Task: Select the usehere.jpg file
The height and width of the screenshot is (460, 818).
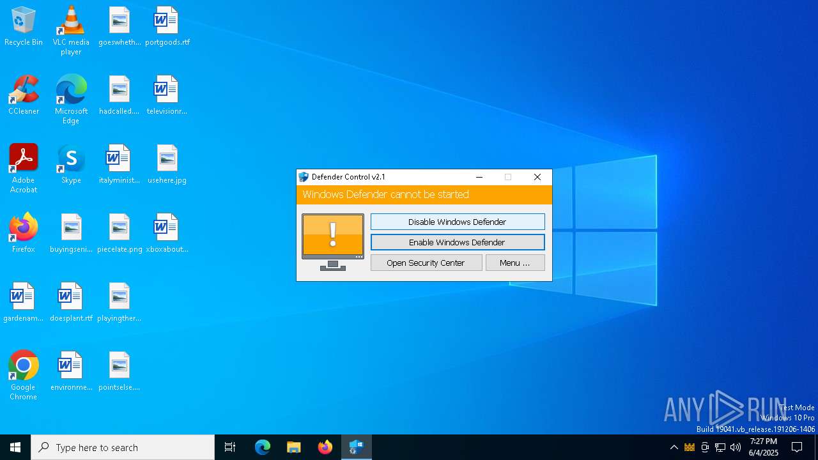Action: (167, 165)
